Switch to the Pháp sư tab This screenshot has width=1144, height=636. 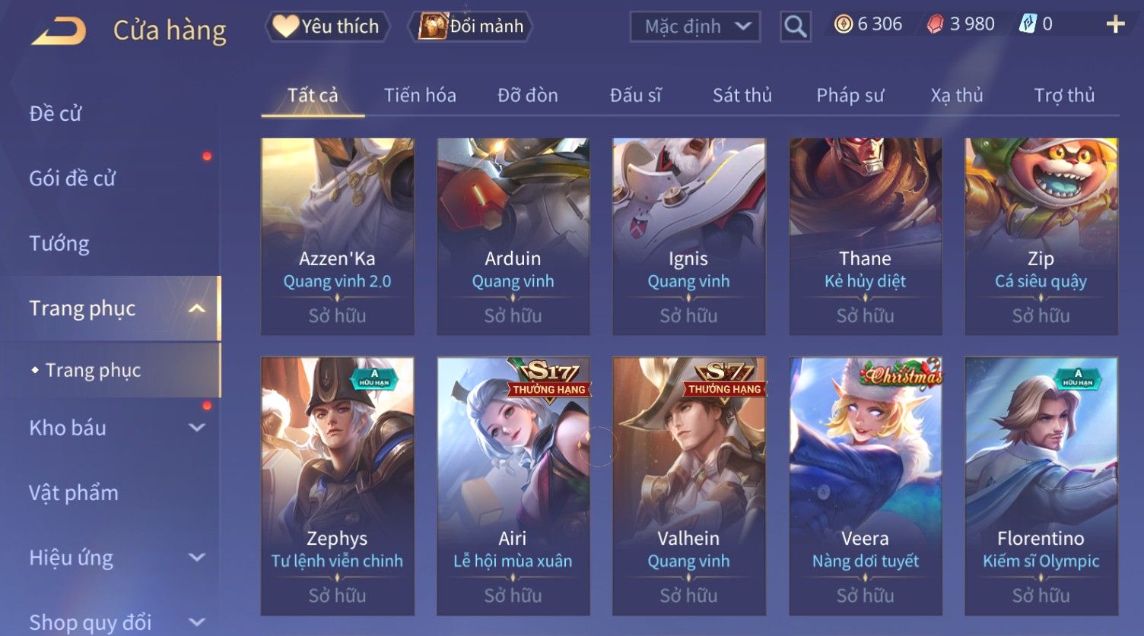tap(850, 95)
